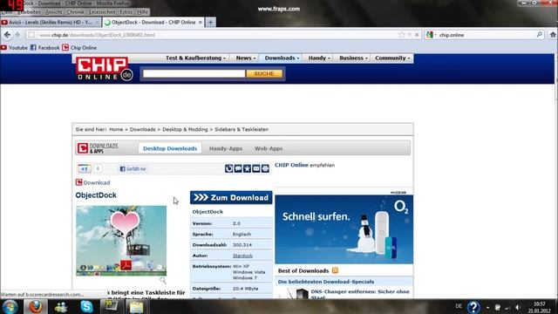Click the Google +1 button

pyautogui.click(x=85, y=168)
